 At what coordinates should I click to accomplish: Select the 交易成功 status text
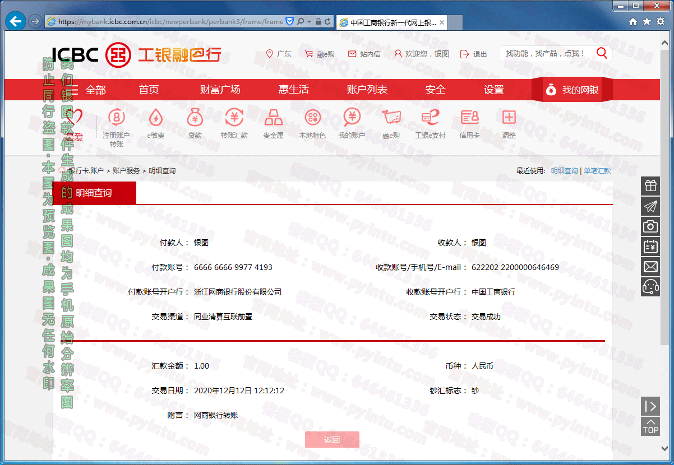486,317
